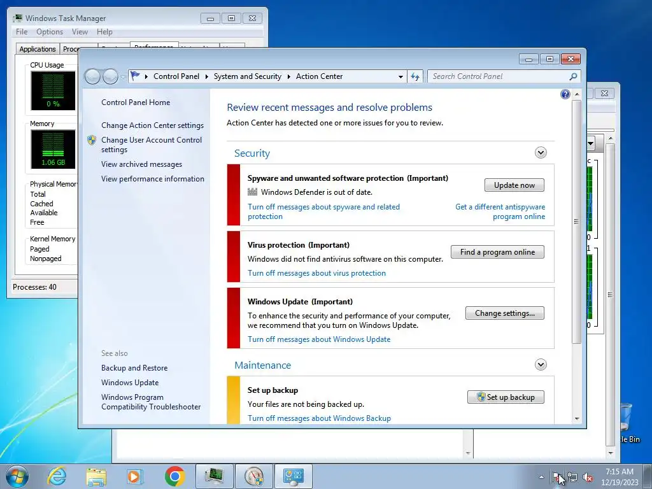Click the Task Manager title bar icon

17,18
